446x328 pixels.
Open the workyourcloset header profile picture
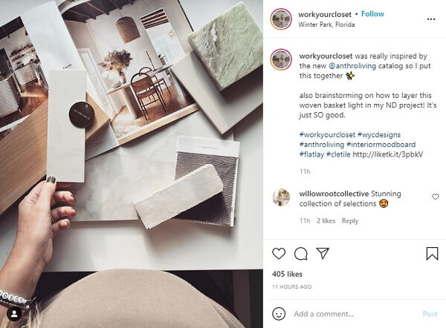pyautogui.click(x=281, y=19)
